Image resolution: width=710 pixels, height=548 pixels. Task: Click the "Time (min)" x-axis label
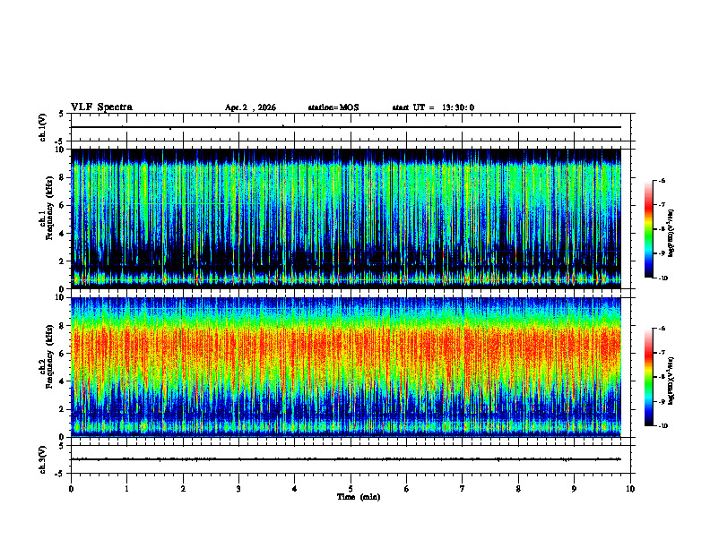359,497
